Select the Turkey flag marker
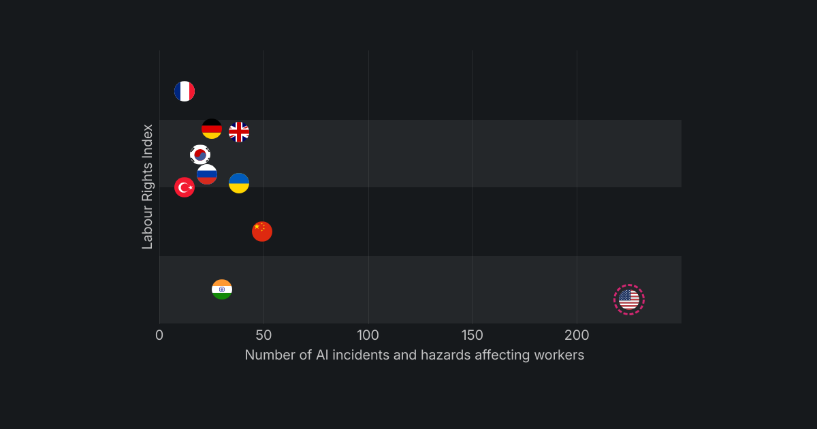The width and height of the screenshot is (817, 429). point(185,187)
